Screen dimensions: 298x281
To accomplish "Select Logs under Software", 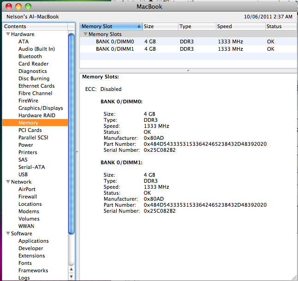I will (24, 278).
